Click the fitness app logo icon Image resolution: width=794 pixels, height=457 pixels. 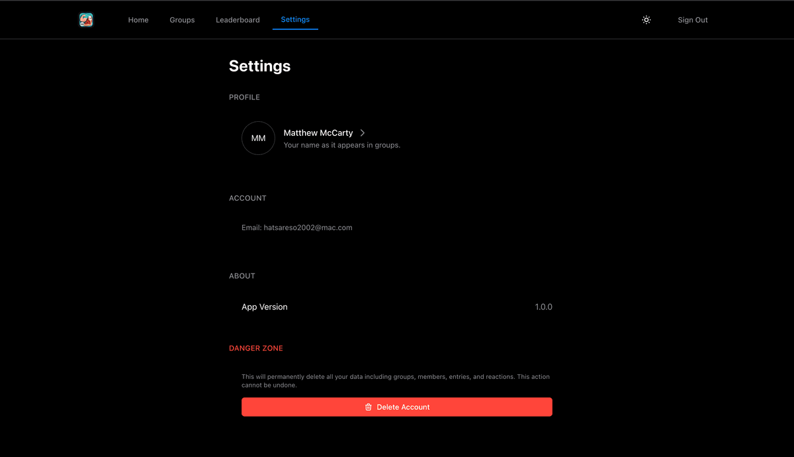point(86,20)
